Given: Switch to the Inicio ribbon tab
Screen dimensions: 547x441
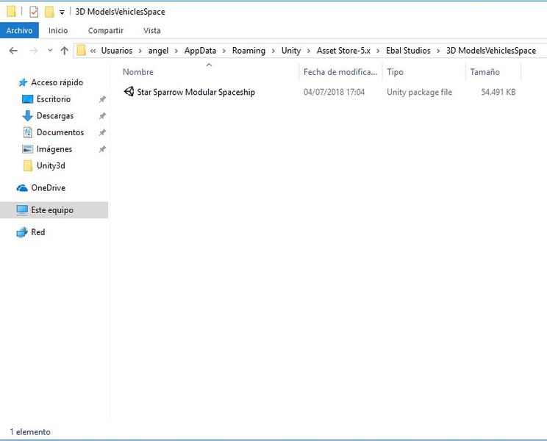Looking at the screenshot, I should point(58,31).
